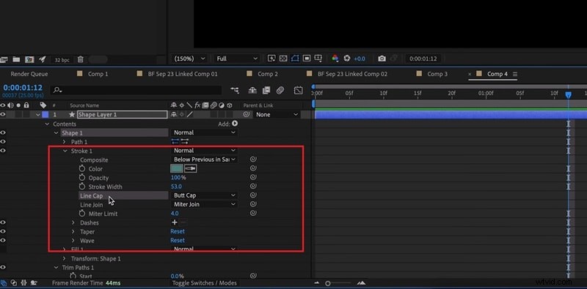Take snapshot with camera icon

point(382,59)
